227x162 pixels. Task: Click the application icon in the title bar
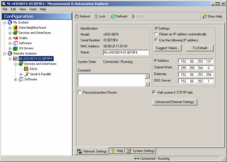(x=3, y=4)
